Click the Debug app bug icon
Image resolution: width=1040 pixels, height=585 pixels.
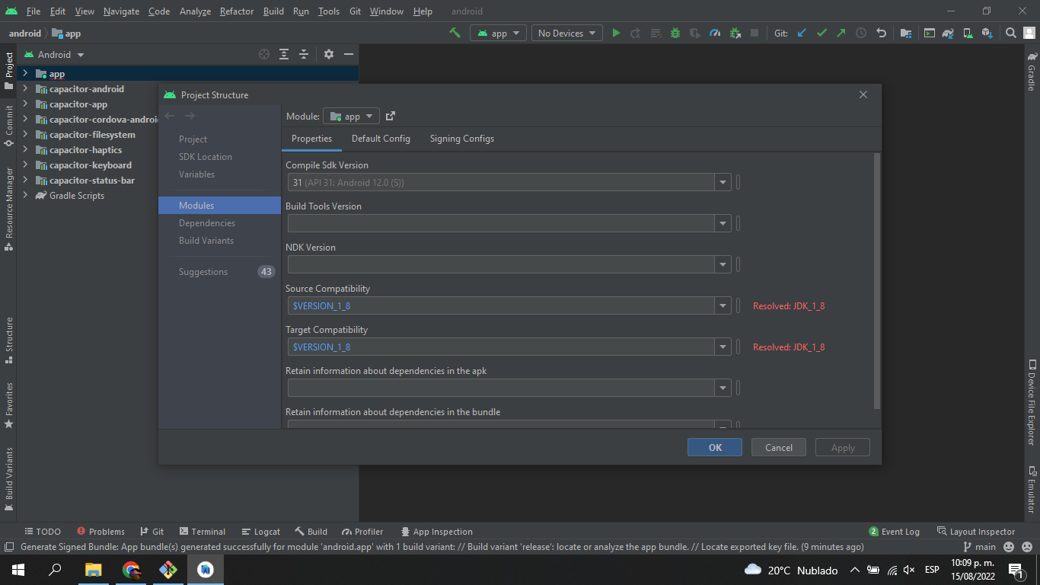pyautogui.click(x=675, y=33)
